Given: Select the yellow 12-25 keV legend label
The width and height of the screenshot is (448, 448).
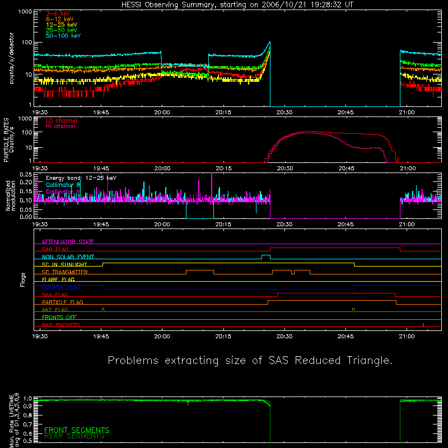Looking at the screenshot, I should [62, 25].
